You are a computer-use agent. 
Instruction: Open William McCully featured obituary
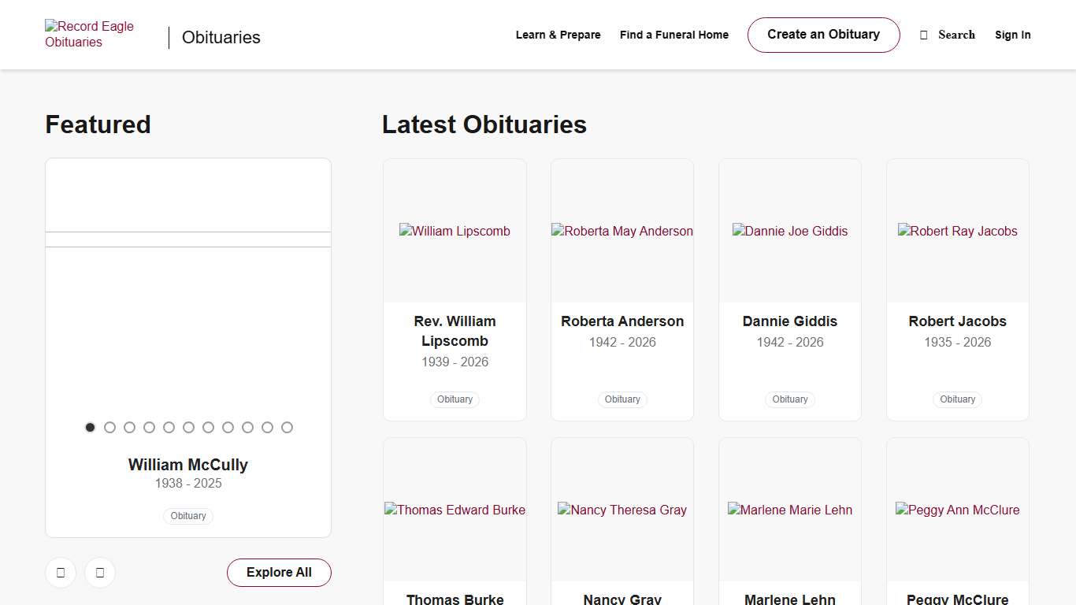[x=188, y=465]
